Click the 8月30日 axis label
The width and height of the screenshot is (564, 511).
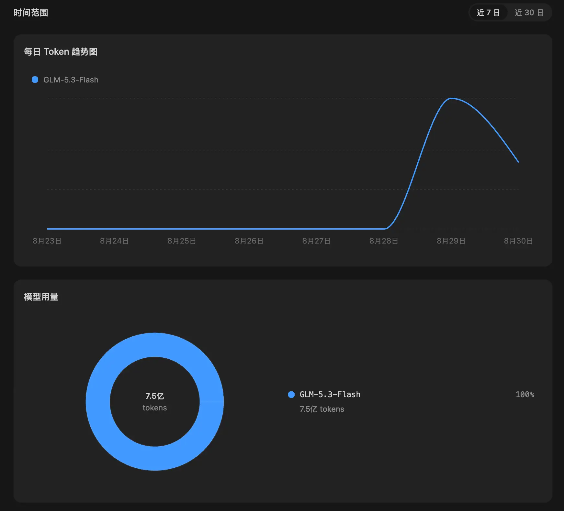[x=518, y=241]
